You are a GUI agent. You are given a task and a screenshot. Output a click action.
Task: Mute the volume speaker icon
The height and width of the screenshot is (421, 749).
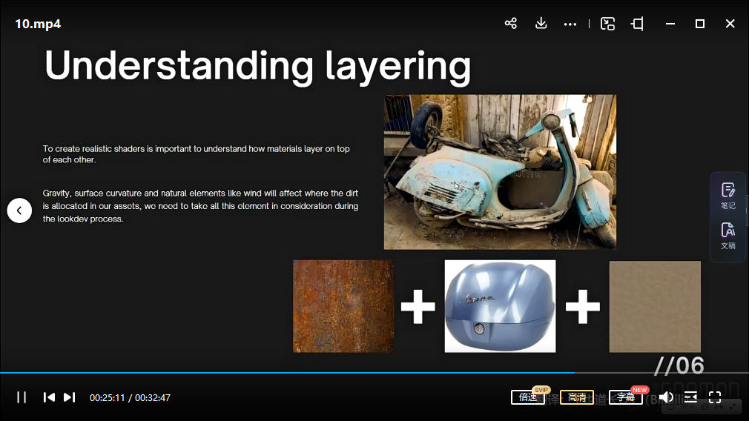[x=666, y=397]
